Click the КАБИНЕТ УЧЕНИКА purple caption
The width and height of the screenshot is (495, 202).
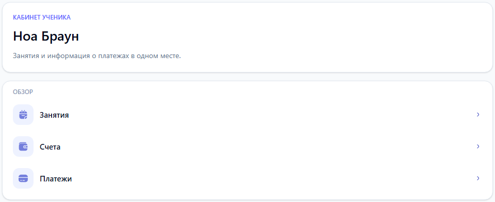(42, 17)
